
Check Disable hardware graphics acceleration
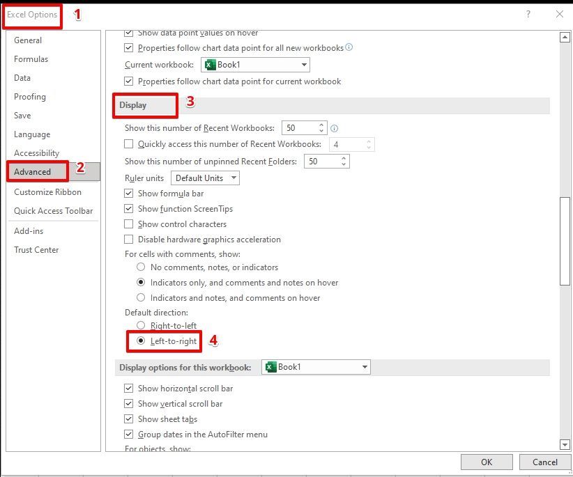pyautogui.click(x=129, y=240)
